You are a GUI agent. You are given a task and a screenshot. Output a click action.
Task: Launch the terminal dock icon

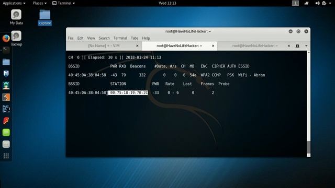(6, 50)
